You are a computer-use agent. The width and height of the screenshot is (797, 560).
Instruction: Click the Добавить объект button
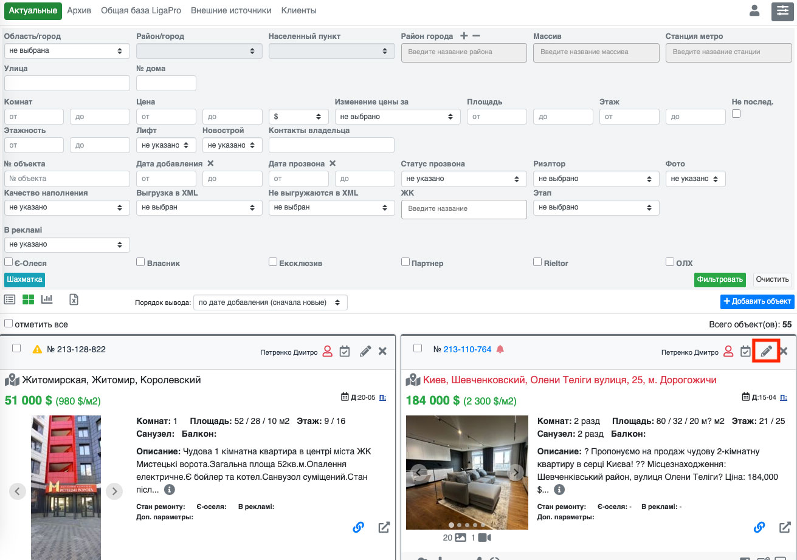[757, 301]
